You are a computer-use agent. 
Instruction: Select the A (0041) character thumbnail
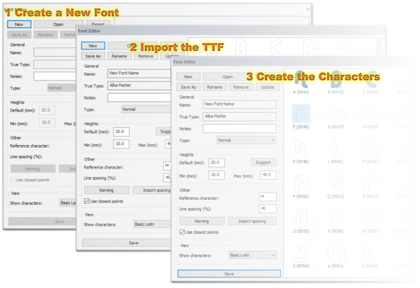(x=301, y=80)
